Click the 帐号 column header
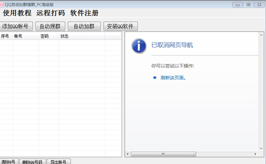Image resolution: width=266 pixels, height=164 pixels. pyautogui.click(x=26, y=36)
